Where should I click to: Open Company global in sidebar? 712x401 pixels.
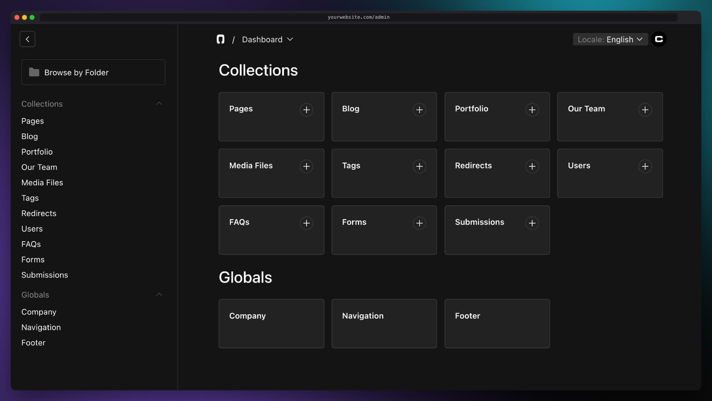39,312
